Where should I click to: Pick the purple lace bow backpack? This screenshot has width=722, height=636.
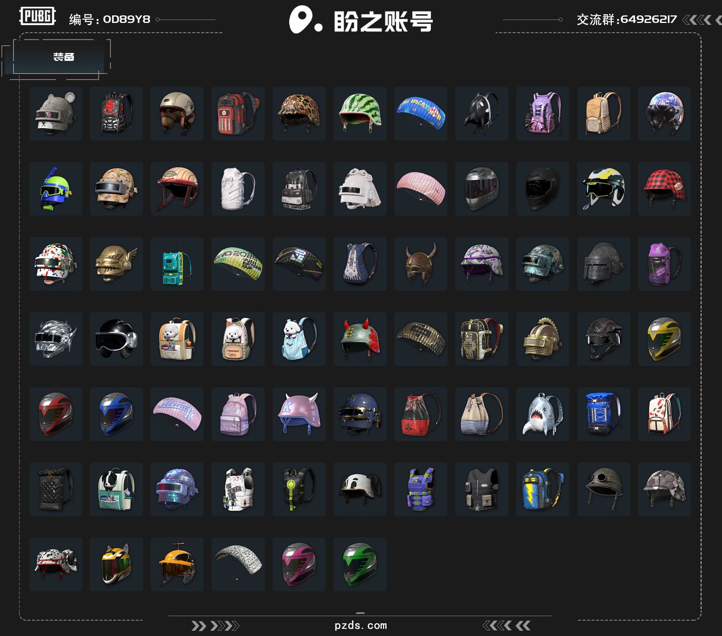tap(543, 113)
